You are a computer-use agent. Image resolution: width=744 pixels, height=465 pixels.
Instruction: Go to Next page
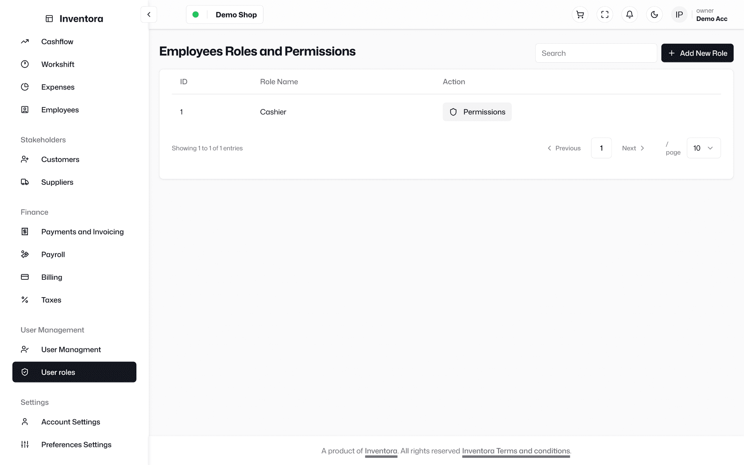pyautogui.click(x=634, y=148)
